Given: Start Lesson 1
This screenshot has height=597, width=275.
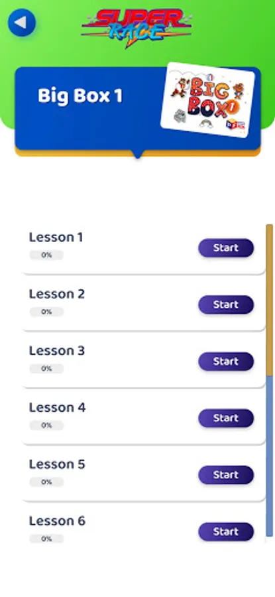Looking at the screenshot, I should coord(226,248).
